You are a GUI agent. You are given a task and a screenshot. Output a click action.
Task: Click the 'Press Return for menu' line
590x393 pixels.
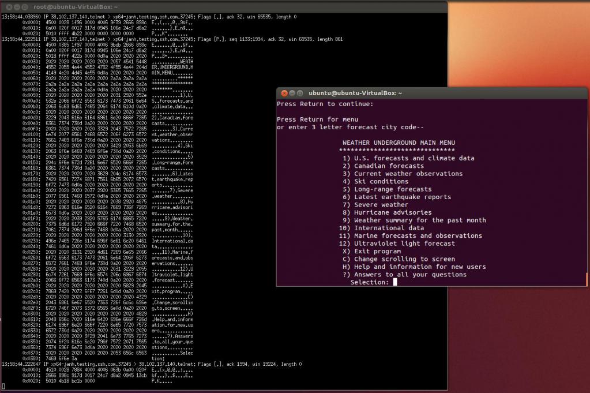pos(318,119)
